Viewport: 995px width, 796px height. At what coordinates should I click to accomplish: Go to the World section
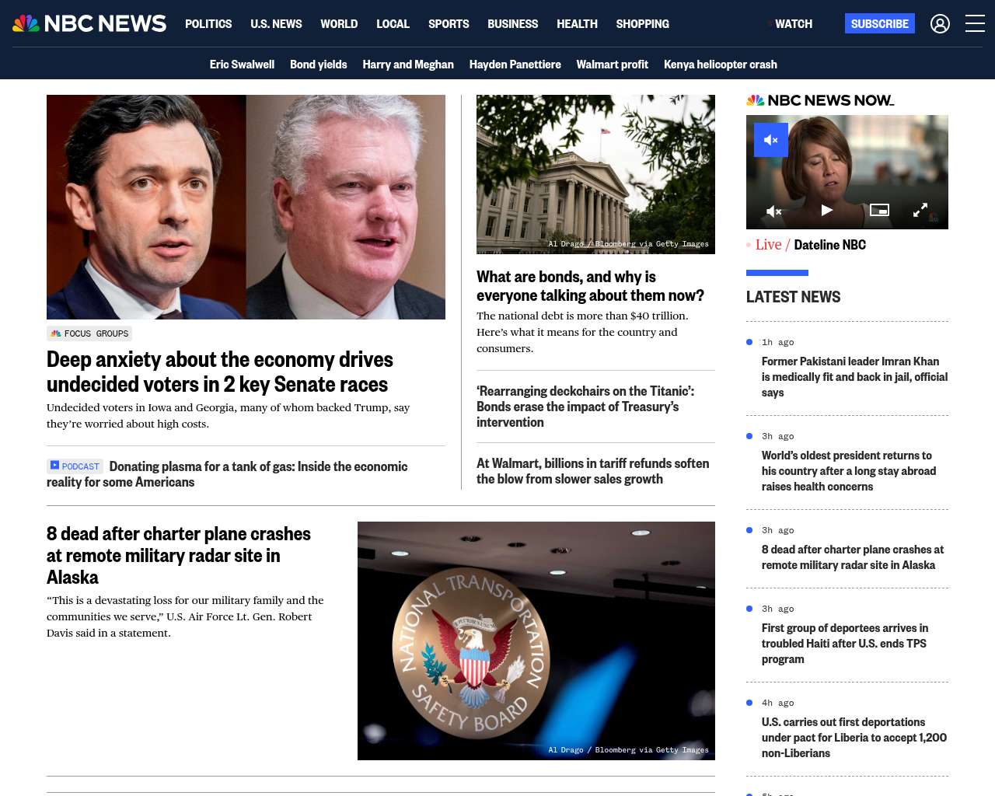point(339,24)
